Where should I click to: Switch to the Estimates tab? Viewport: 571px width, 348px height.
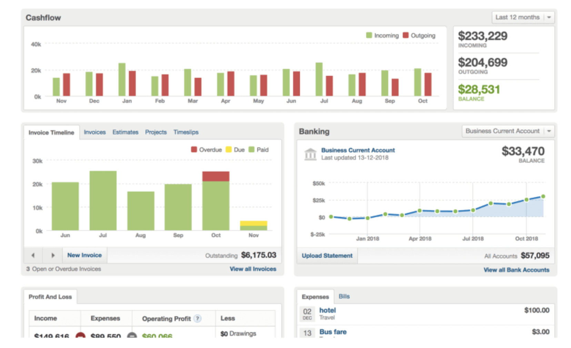pos(125,132)
